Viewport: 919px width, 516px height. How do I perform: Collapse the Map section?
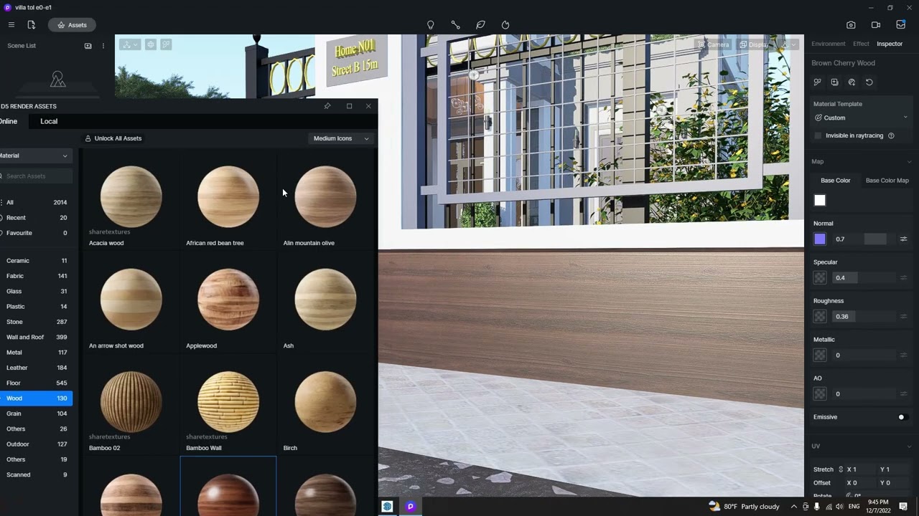(x=909, y=162)
